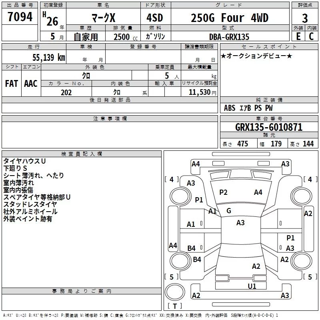Viewport: 320px width, 320px height.
Task: Click lot number 7094
Action: click(20, 16)
